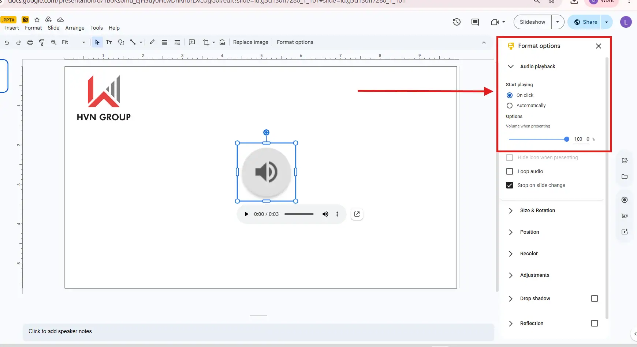Uncheck Stop on slide change
The width and height of the screenshot is (637, 347).
coord(510,185)
